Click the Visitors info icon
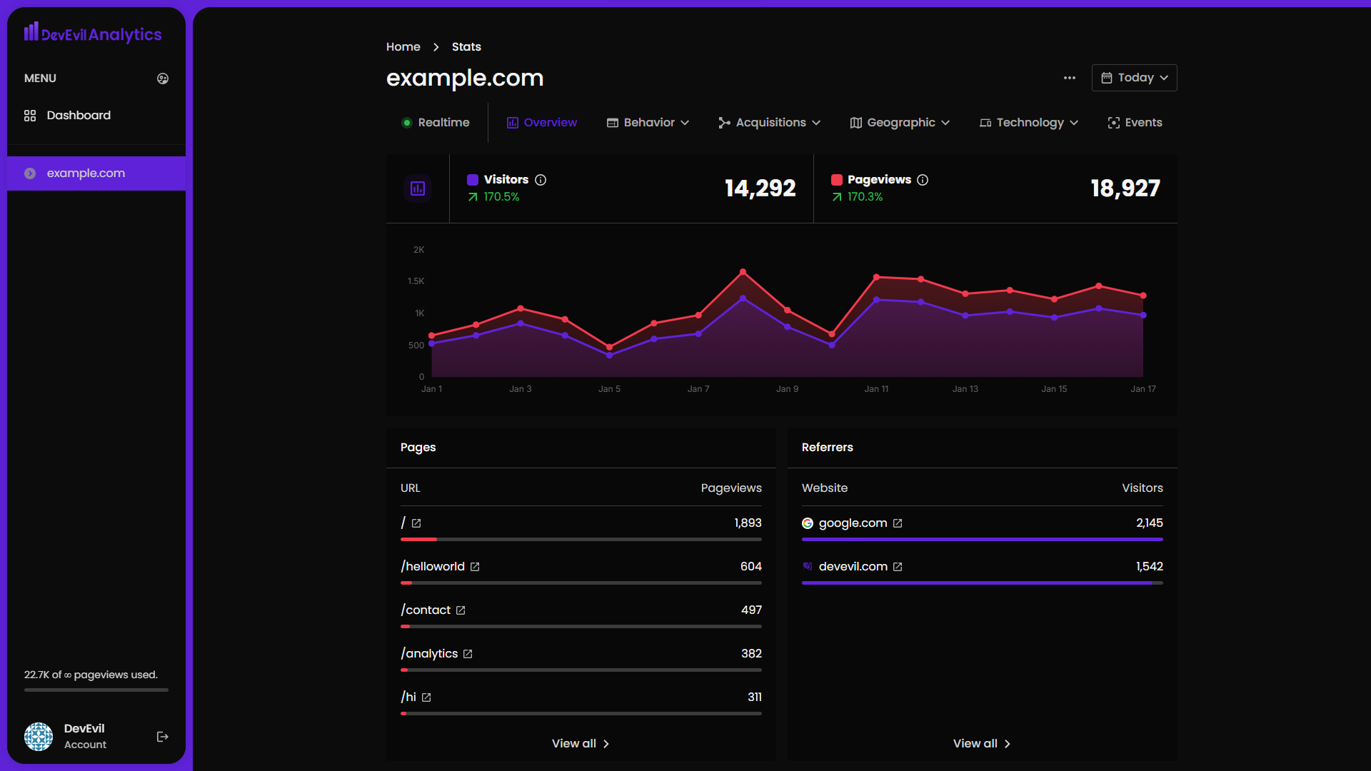 [541, 180]
